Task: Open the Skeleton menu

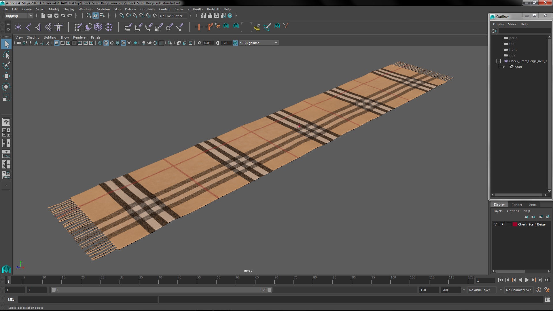Action: coord(103,9)
